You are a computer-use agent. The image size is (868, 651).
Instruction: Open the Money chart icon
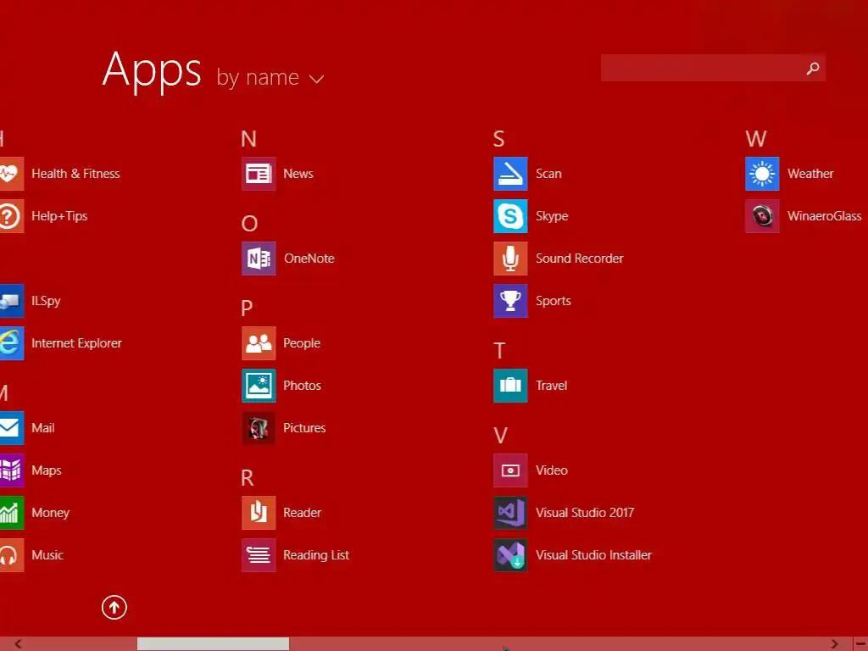click(12, 513)
